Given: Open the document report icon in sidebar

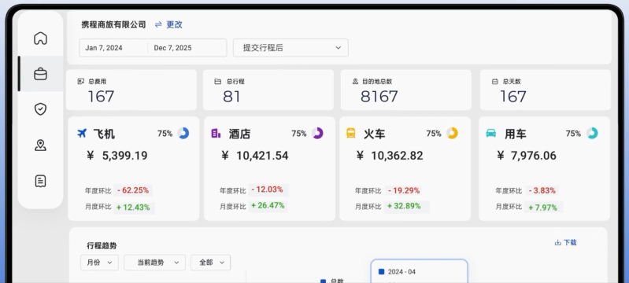Looking at the screenshot, I should point(40,181).
